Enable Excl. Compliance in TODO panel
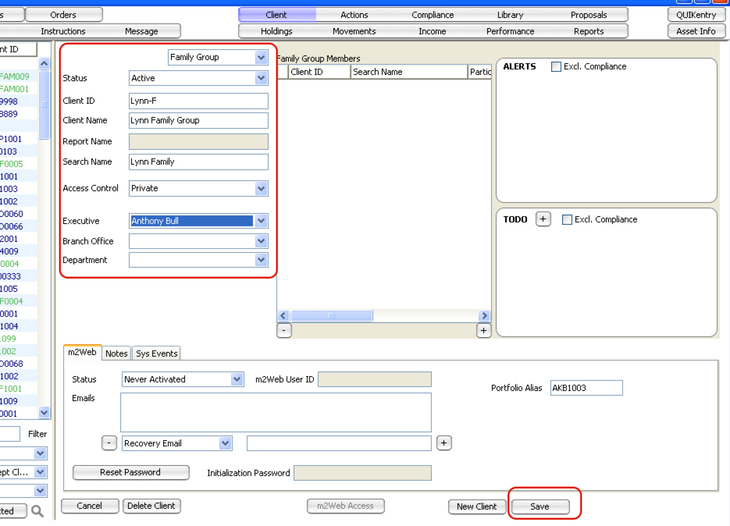 tap(567, 220)
